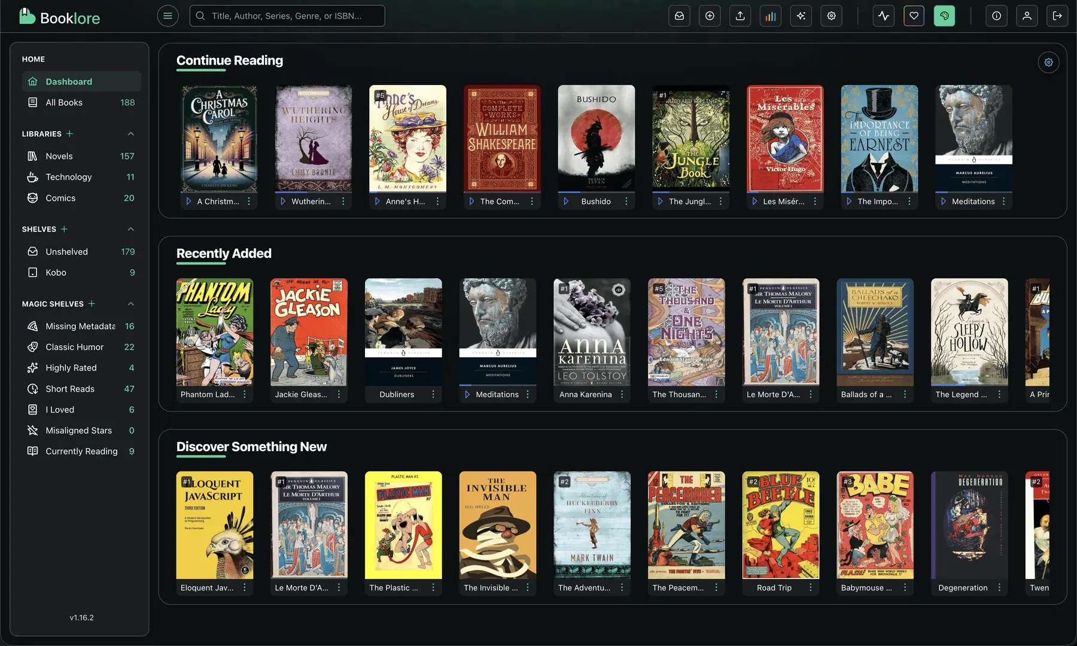Select All Books in sidebar
This screenshot has width=1077, height=646.
point(64,102)
